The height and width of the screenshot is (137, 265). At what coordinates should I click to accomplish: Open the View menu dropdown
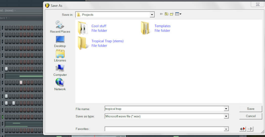179,14
